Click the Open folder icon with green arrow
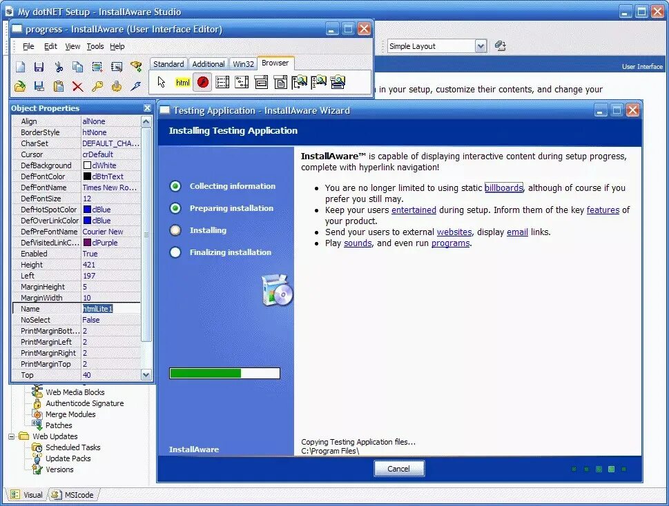 [x=20, y=86]
